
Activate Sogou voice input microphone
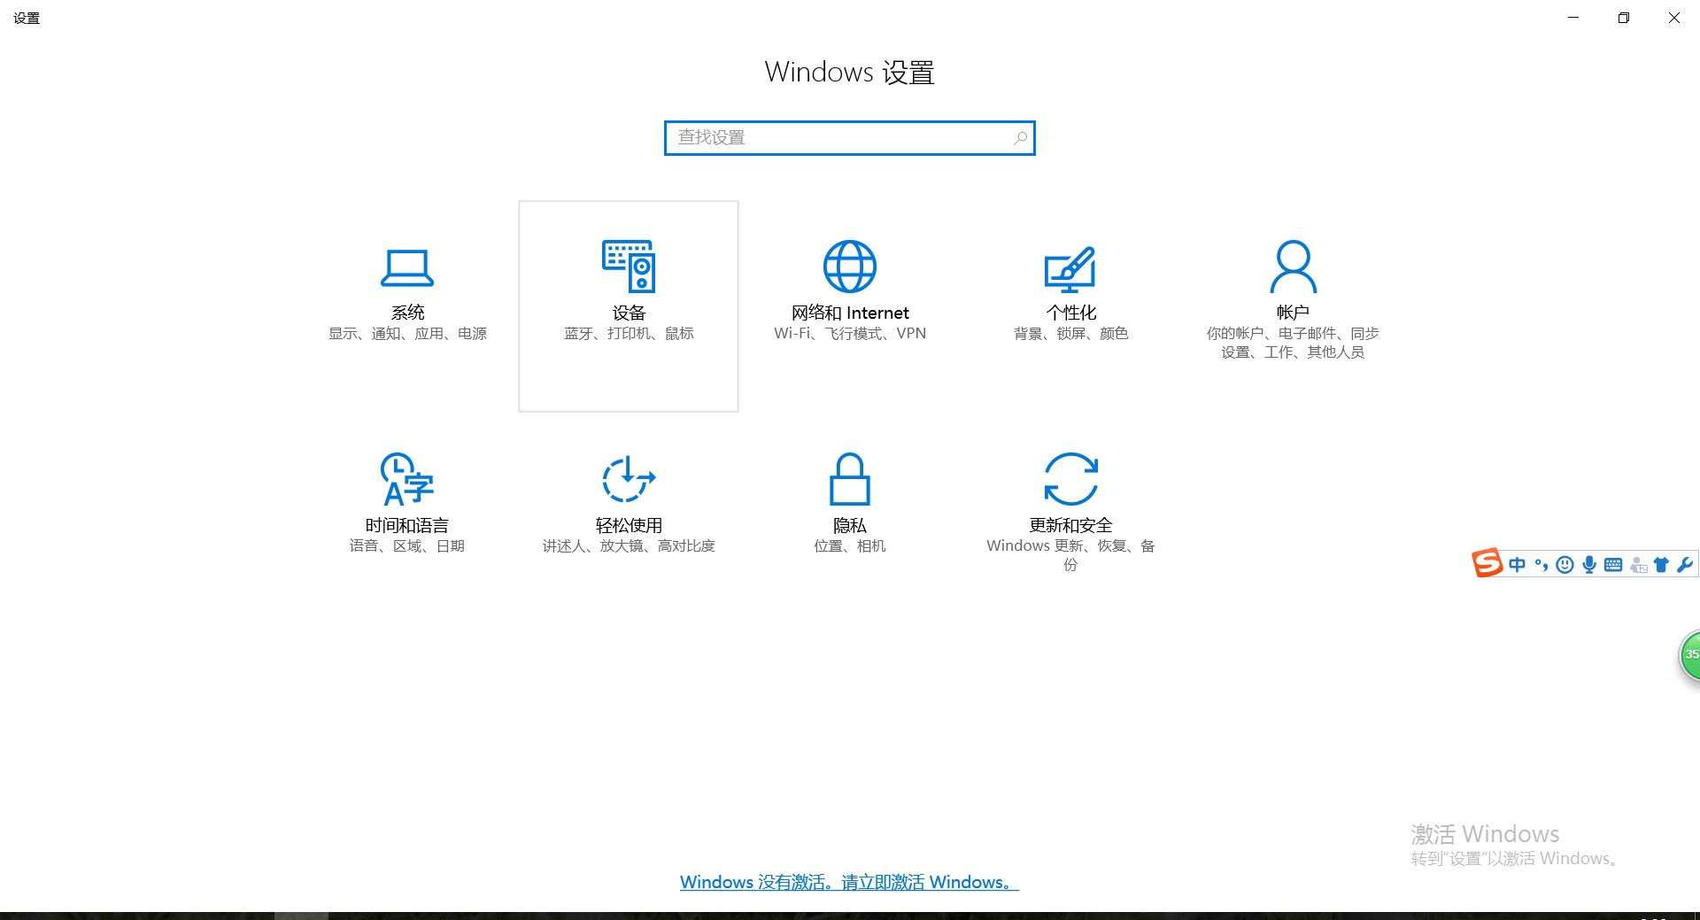1589,565
